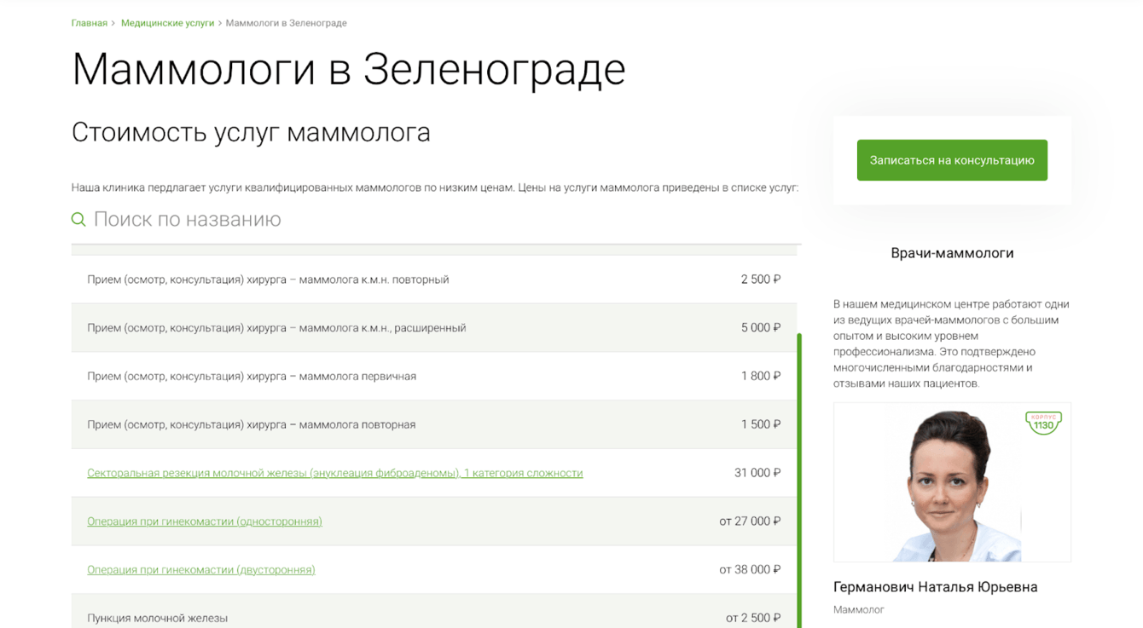The width and height of the screenshot is (1143, 628).
Task: Open Операция при гинекомастии (двусторонняя) link
Action: (200, 570)
